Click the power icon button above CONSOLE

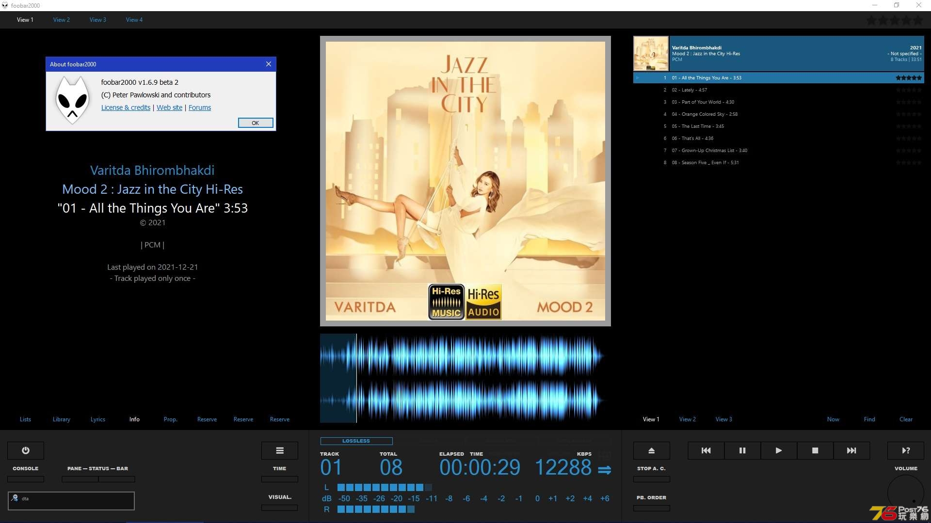26,450
